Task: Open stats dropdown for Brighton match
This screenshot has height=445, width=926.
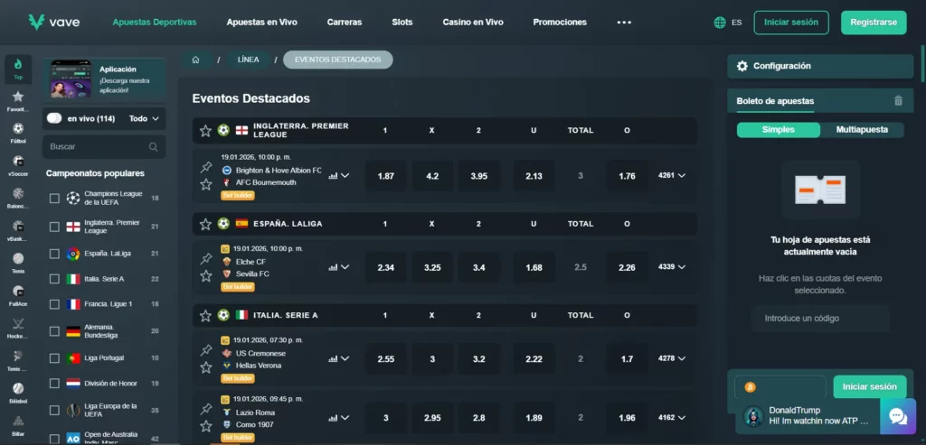Action: pyautogui.click(x=339, y=176)
